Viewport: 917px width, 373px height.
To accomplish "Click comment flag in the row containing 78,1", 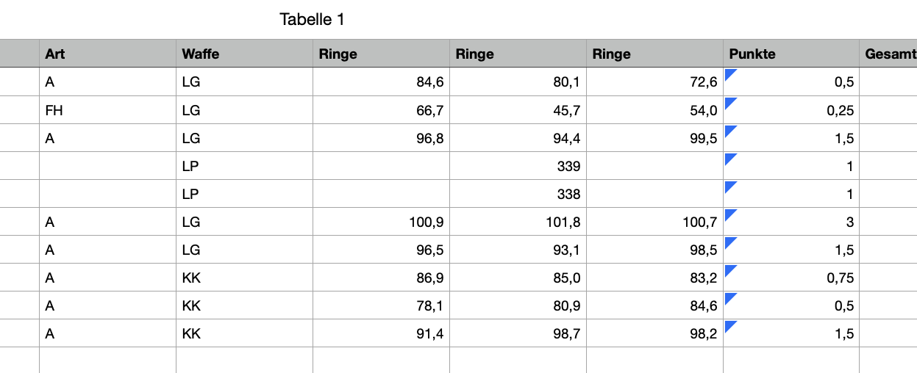I will click(729, 297).
